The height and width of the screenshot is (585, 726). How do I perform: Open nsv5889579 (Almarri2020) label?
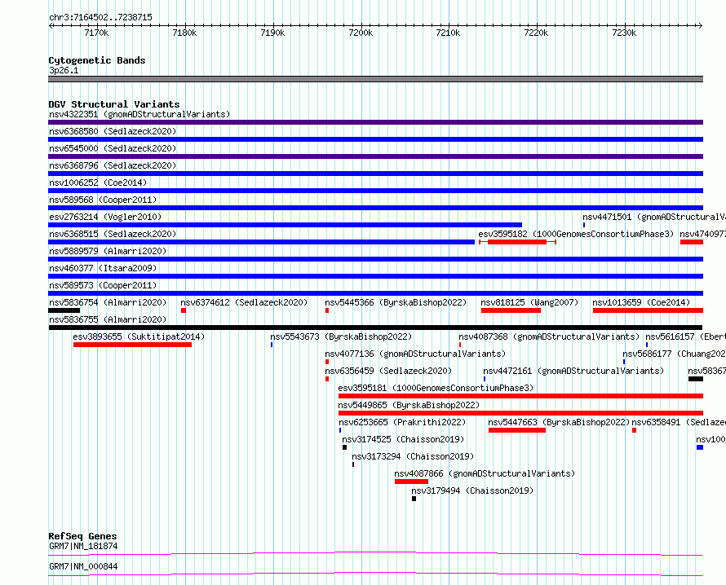[x=108, y=251]
